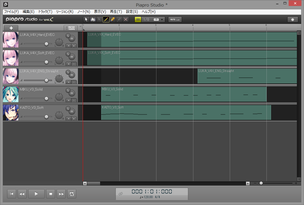The image size is (304, 205).
Task: Click plus button on MIKU_V3_Solid track
Action: 69,101
